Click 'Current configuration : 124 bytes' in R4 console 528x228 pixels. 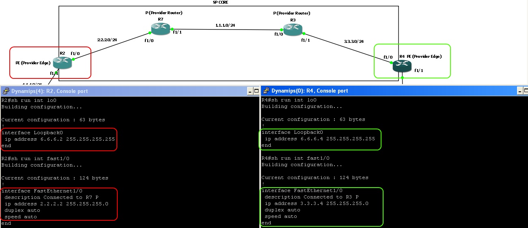coord(315,177)
